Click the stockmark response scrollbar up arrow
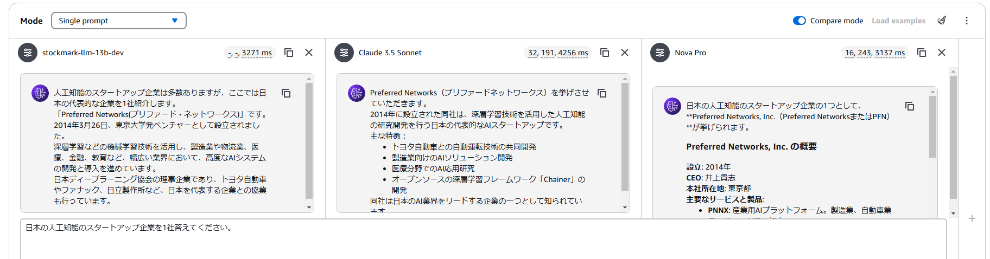 [309, 79]
